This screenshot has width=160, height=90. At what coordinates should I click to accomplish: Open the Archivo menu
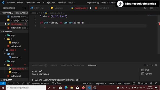(11, 2)
